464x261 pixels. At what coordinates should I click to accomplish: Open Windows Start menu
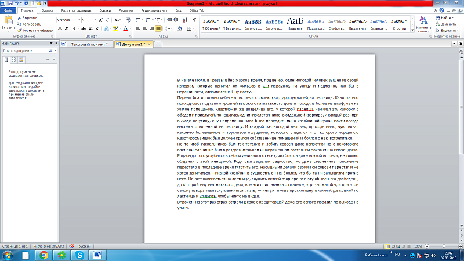click(x=7, y=255)
